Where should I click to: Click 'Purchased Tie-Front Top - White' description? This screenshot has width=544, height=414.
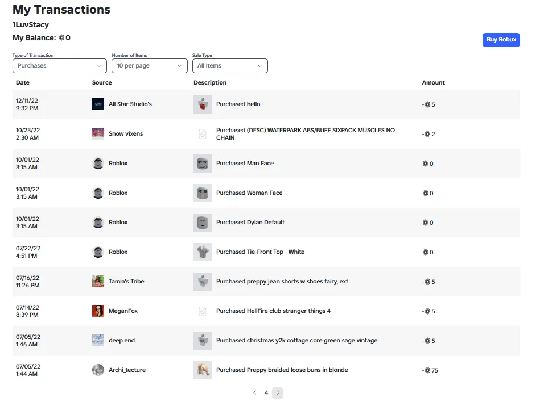pos(260,252)
